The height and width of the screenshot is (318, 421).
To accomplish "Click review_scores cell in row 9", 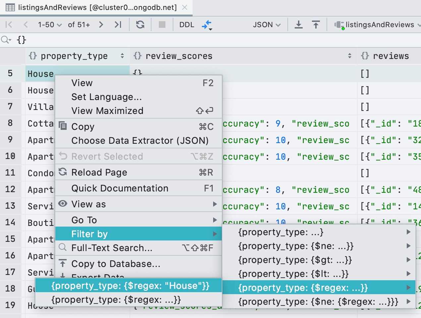I will 289,140.
